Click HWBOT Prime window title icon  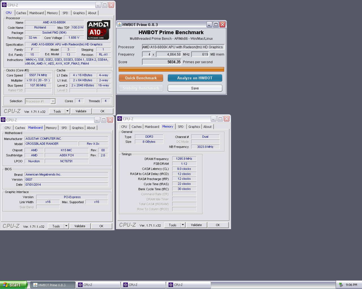[x=119, y=25]
